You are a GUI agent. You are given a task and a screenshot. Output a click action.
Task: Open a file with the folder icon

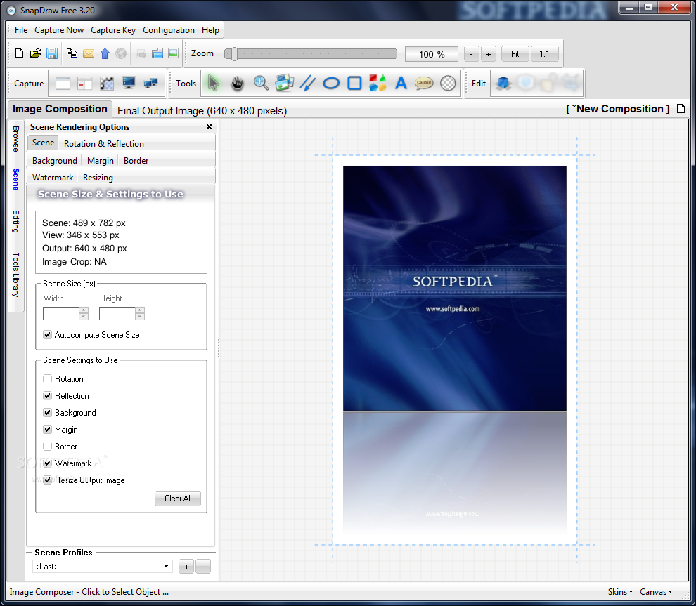[x=36, y=53]
